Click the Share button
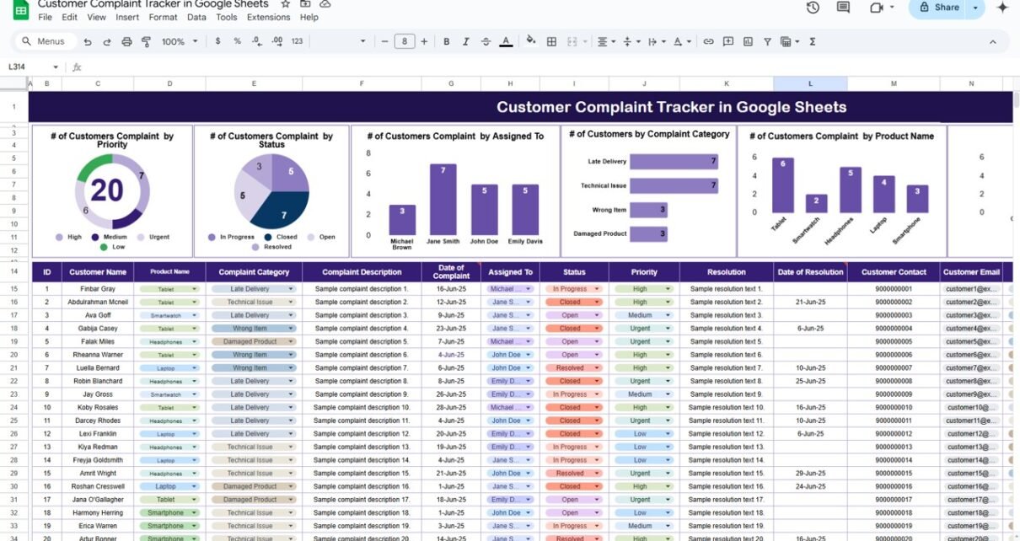1020x541 pixels. pyautogui.click(x=938, y=8)
